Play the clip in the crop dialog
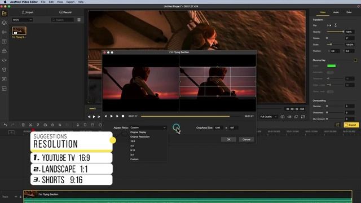 112,116
